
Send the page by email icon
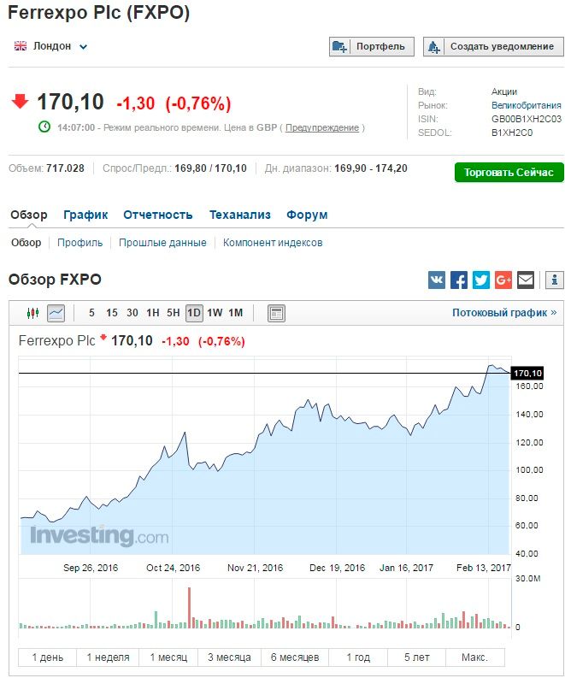point(526,280)
